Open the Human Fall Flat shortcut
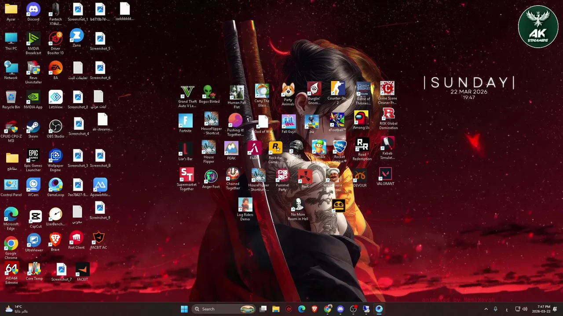 tap(237, 97)
